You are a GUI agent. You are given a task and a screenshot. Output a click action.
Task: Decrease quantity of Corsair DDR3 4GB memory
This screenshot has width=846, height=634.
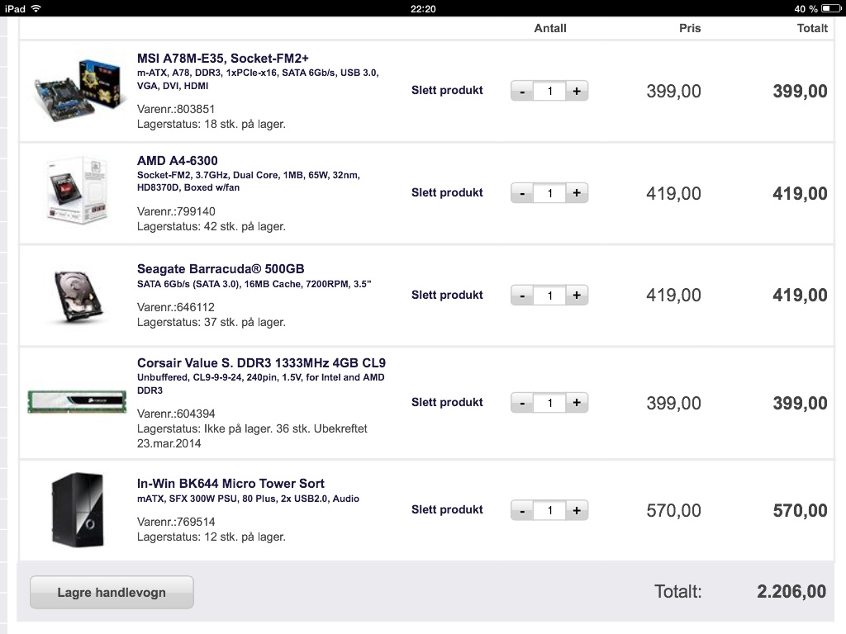coord(522,403)
